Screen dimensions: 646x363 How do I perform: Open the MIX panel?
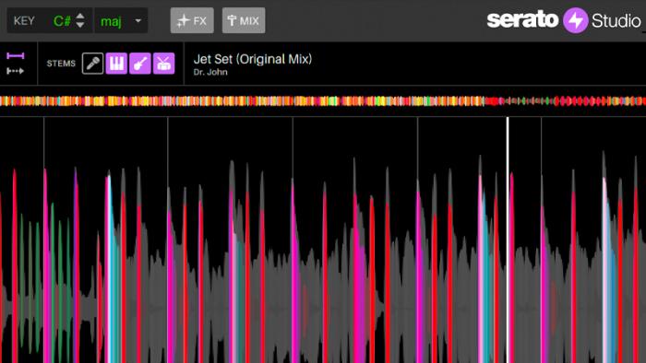coord(244,20)
